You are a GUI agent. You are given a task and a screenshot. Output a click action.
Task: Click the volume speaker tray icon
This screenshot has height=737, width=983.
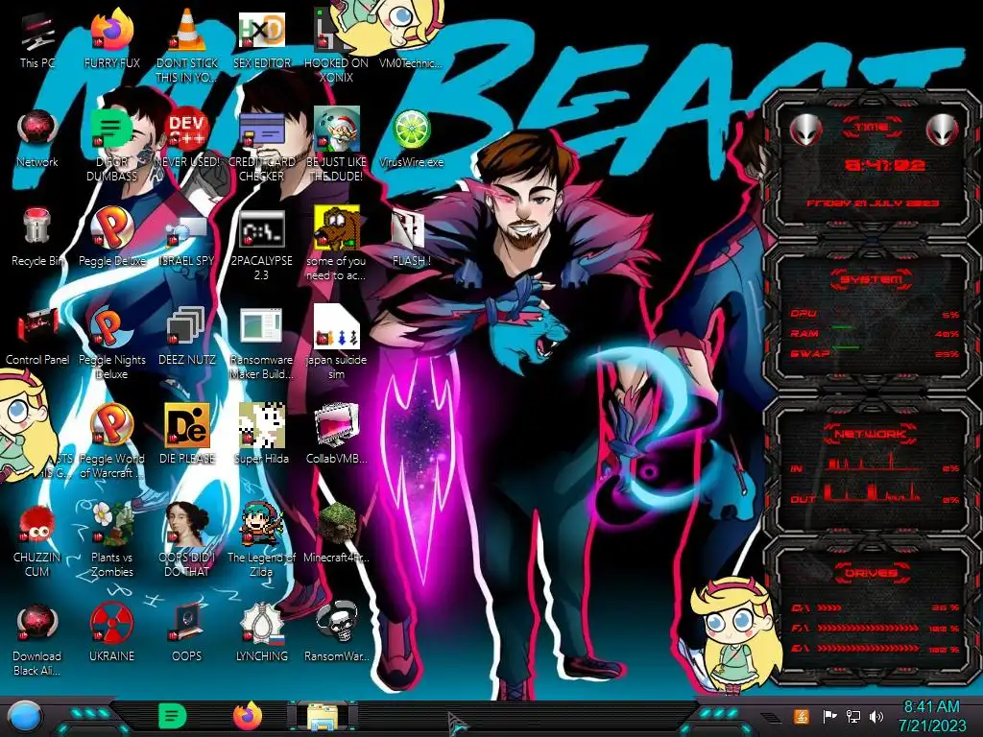(876, 716)
